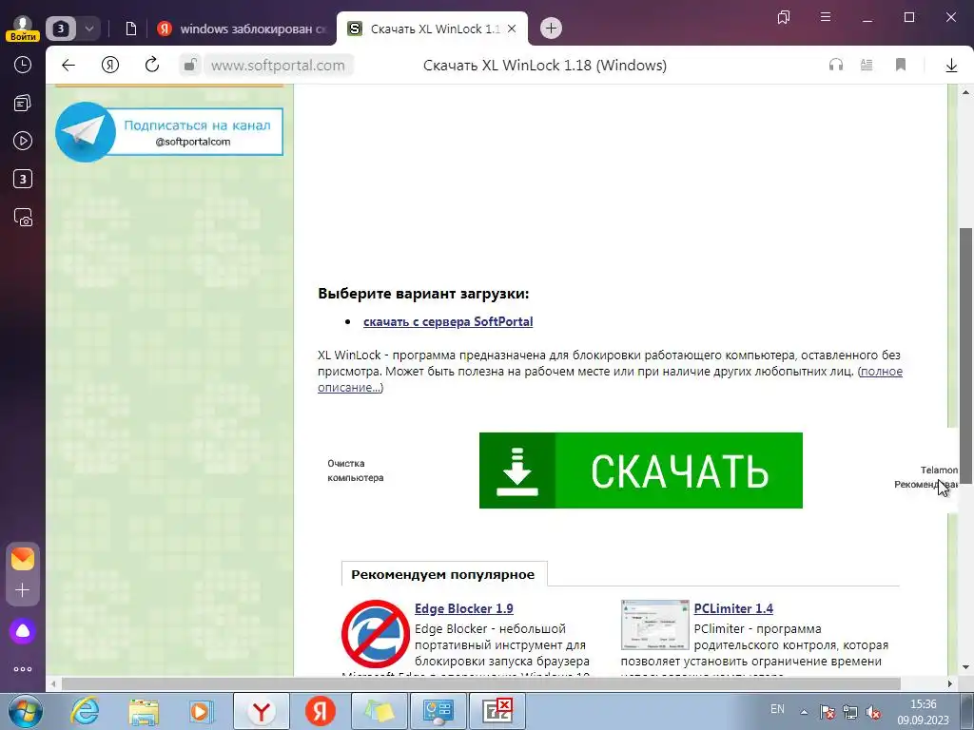Switch to 'windows заблокирован' tab

242,29
